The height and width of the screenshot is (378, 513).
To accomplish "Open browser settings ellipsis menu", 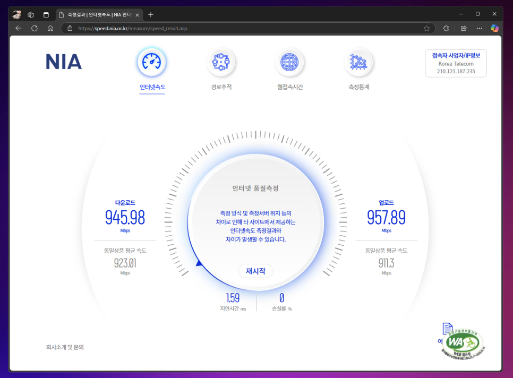I will tap(480, 29).
